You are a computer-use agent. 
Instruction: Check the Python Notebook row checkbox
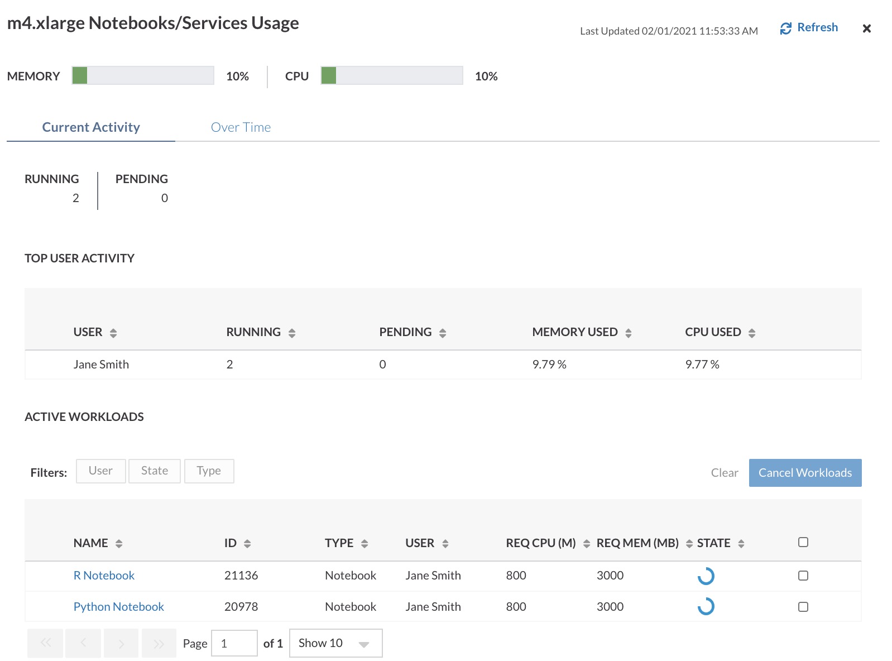[803, 607]
